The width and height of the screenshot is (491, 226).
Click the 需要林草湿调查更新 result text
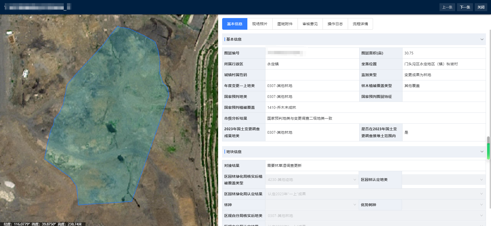(284, 166)
